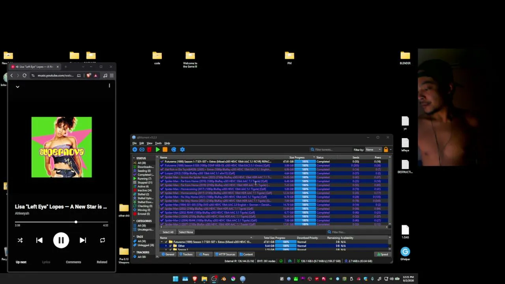The width and height of the screenshot is (505, 284).
Task: Pause the playing song
Action: 61,240
